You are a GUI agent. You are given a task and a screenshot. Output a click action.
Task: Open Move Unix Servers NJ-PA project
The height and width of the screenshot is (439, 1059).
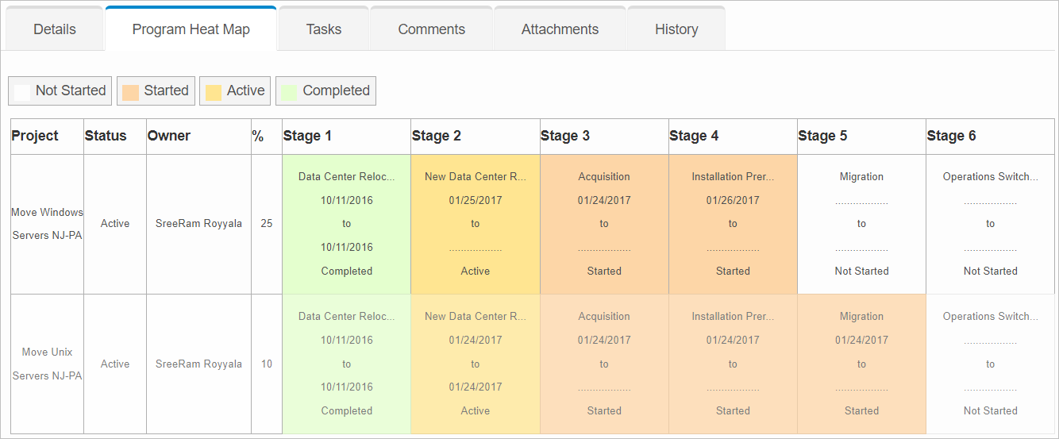47,364
